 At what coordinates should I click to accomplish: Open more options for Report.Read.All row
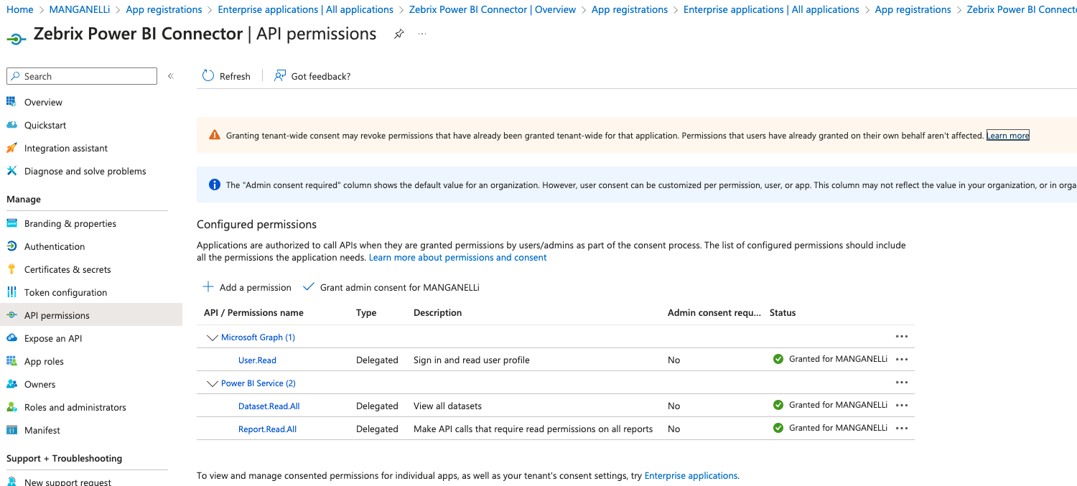tap(902, 429)
